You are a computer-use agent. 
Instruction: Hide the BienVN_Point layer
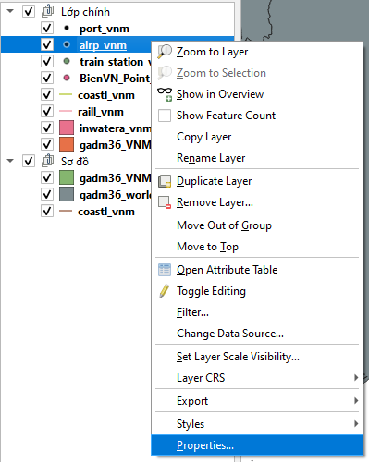click(47, 78)
